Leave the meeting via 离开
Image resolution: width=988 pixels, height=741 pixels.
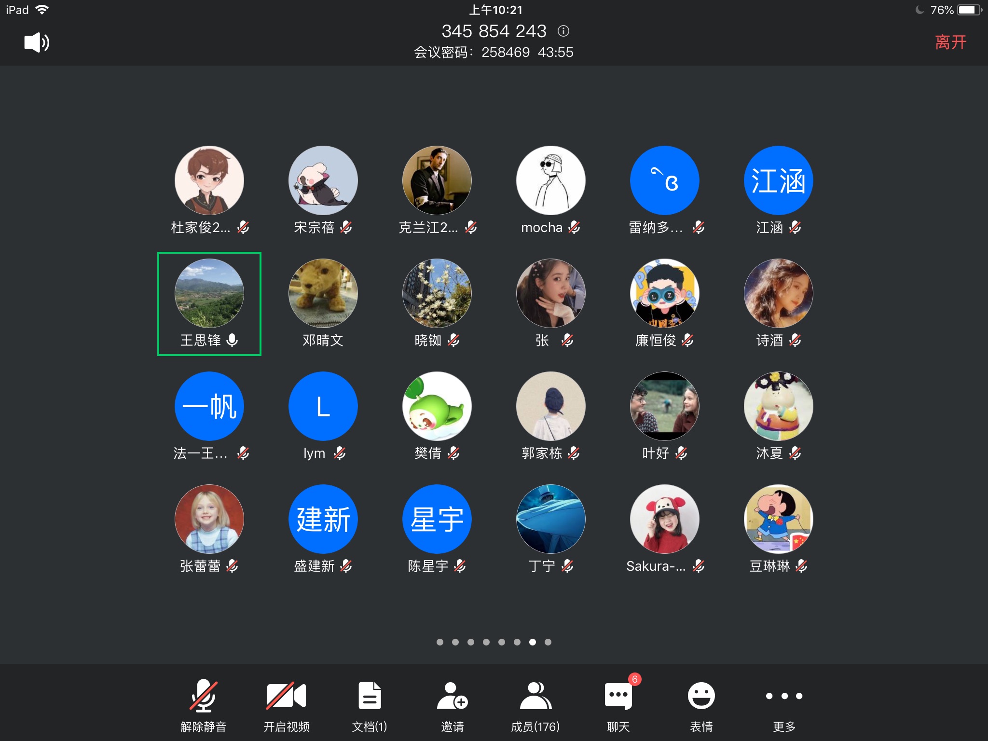coord(950,42)
